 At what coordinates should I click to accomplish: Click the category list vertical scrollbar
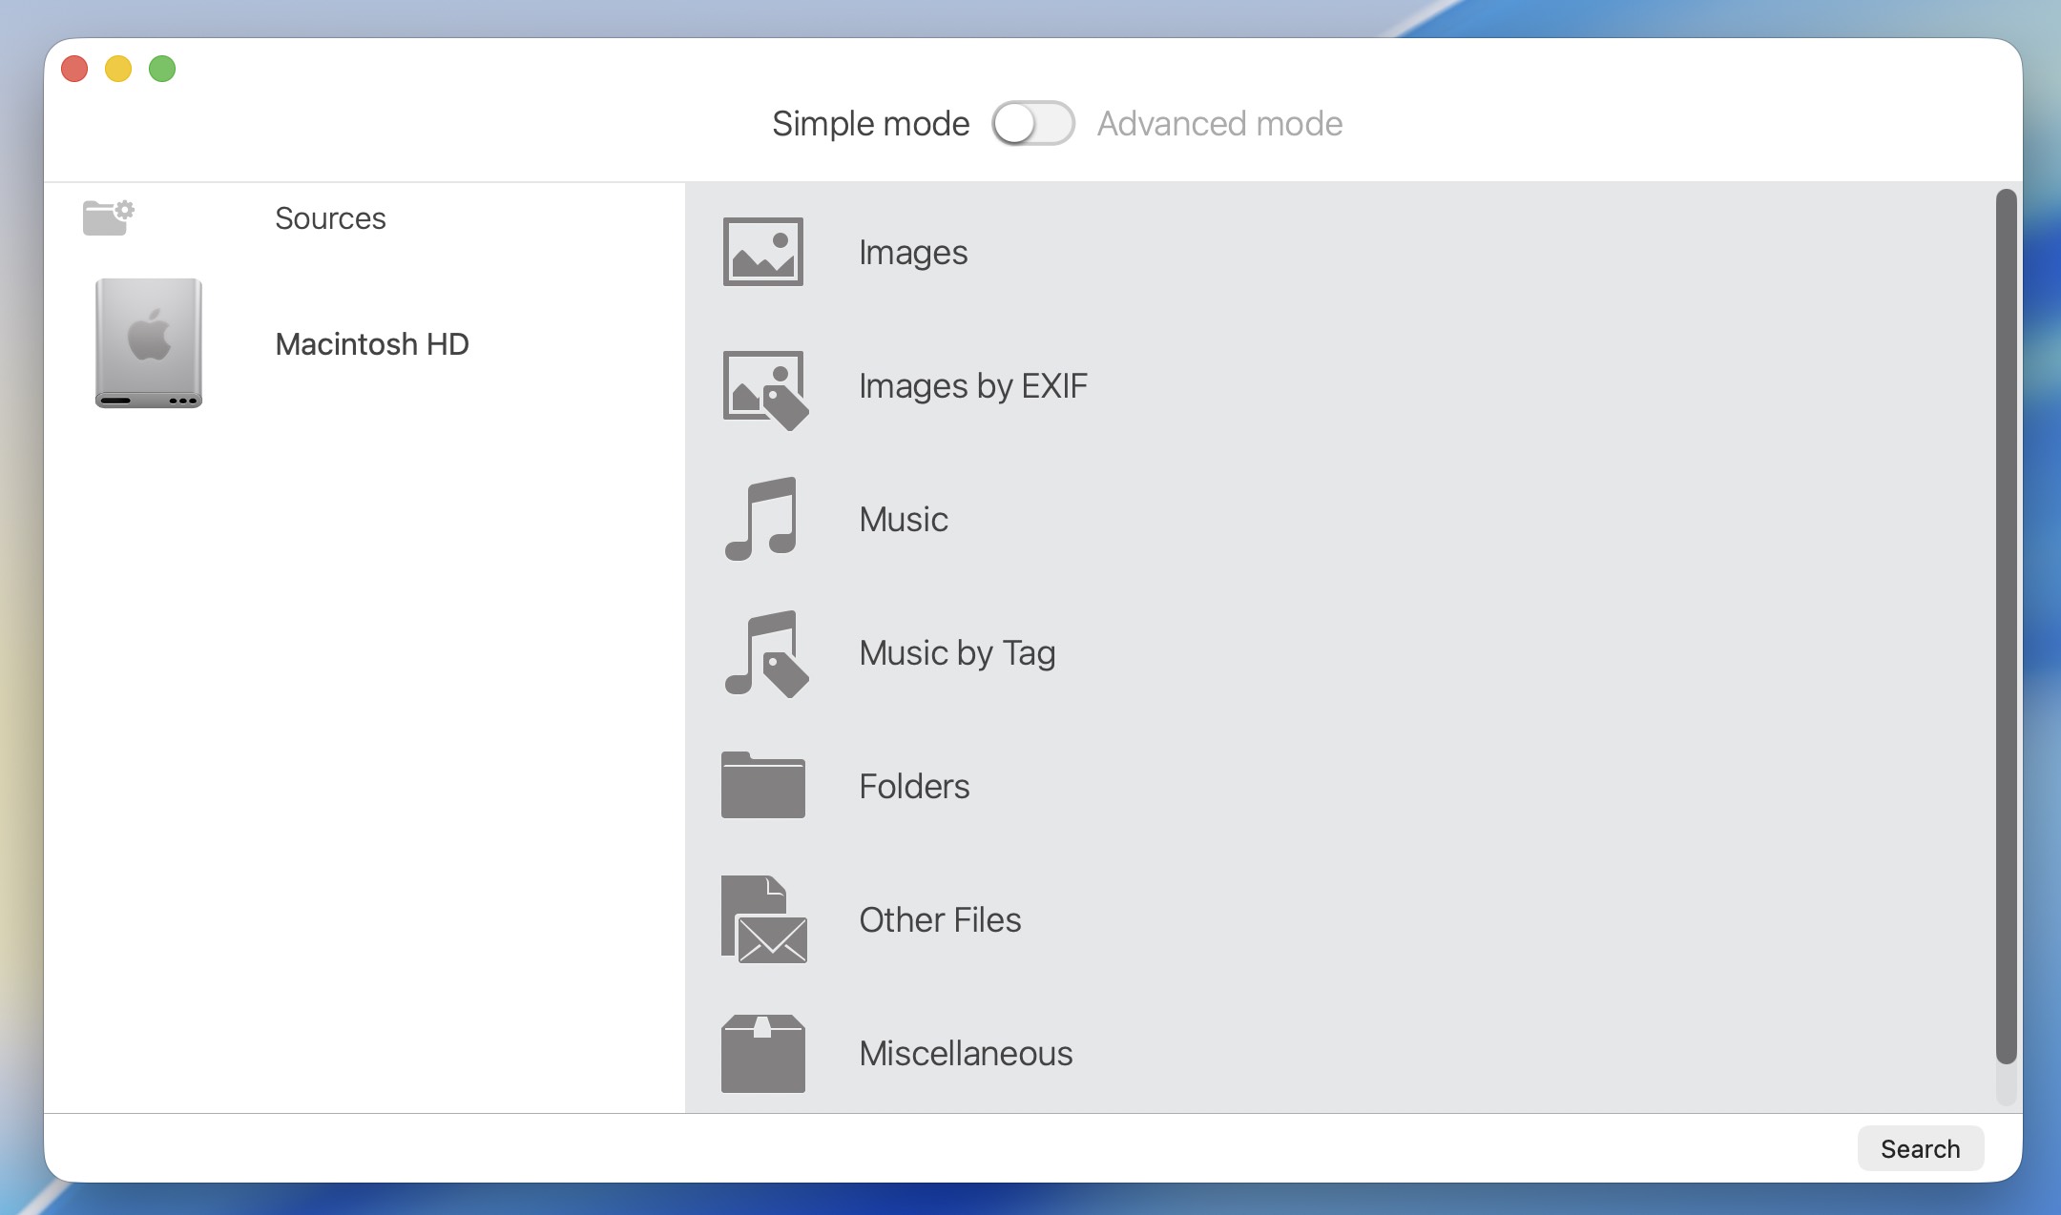pos(2006,625)
